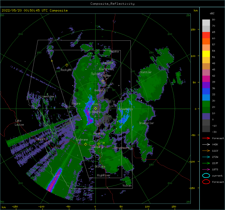The height and width of the screenshot is (210, 225).
Task: Select the blue 36 dBZ color swatch
Action: (x=206, y=91)
